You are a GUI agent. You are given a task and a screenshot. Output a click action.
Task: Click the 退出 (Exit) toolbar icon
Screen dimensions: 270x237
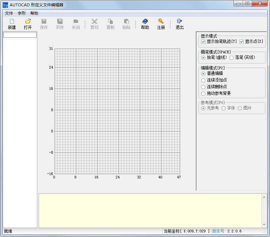point(179,24)
